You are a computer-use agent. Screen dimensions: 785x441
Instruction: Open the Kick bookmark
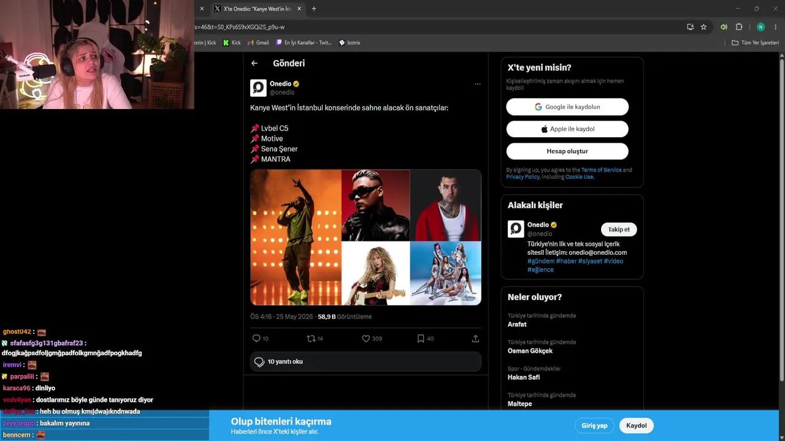(232, 43)
